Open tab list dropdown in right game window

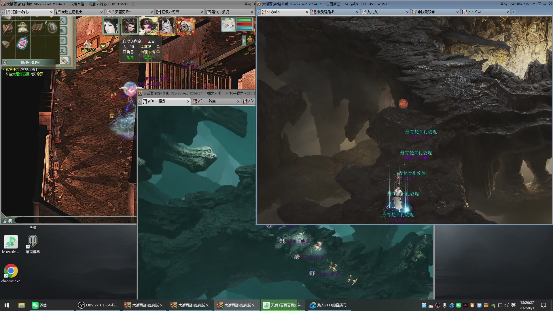click(x=258, y=12)
